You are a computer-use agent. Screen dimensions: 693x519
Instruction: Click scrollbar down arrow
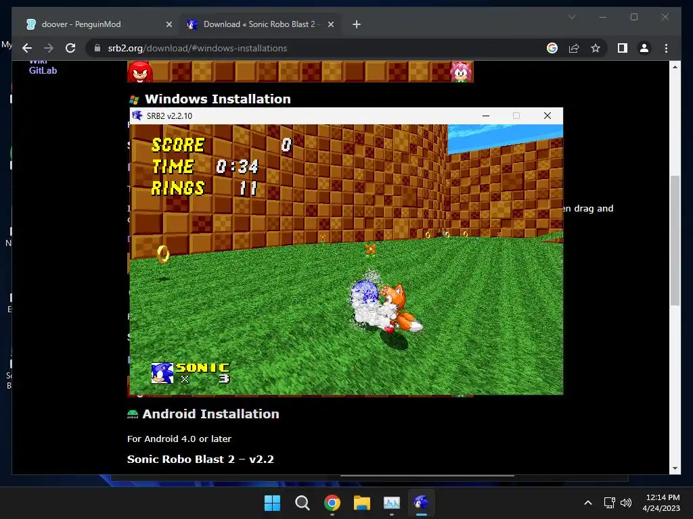pyautogui.click(x=675, y=469)
